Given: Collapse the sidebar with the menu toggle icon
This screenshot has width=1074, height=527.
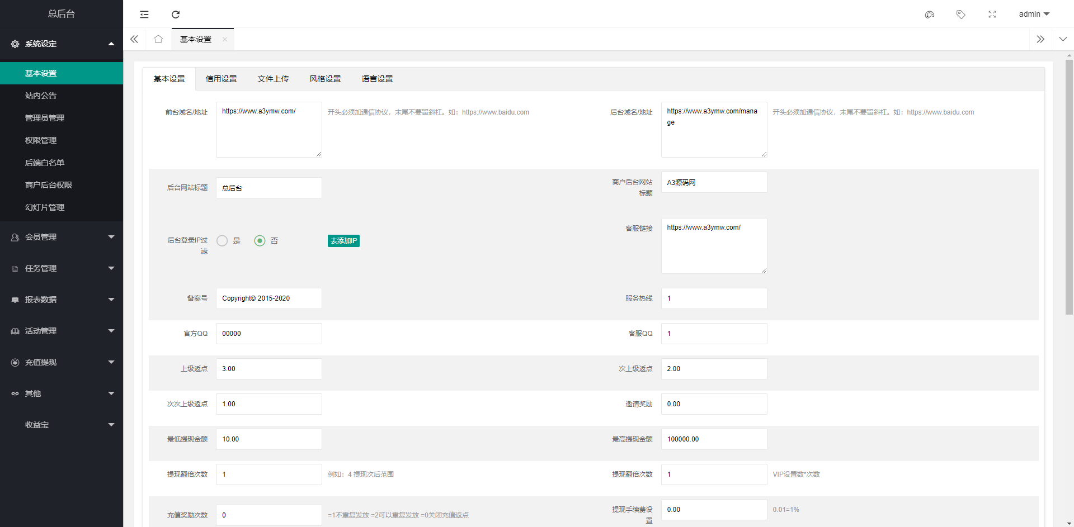Looking at the screenshot, I should tap(144, 15).
